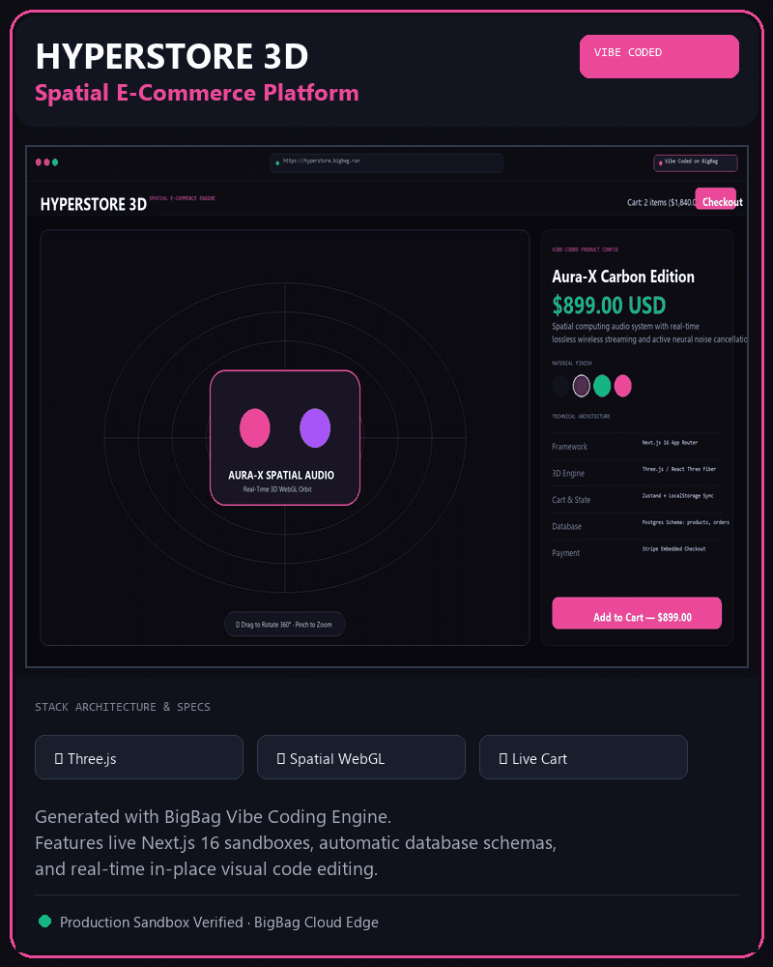Click the Live Cart stack chip
Viewport: 773px width, 967px height.
click(584, 757)
